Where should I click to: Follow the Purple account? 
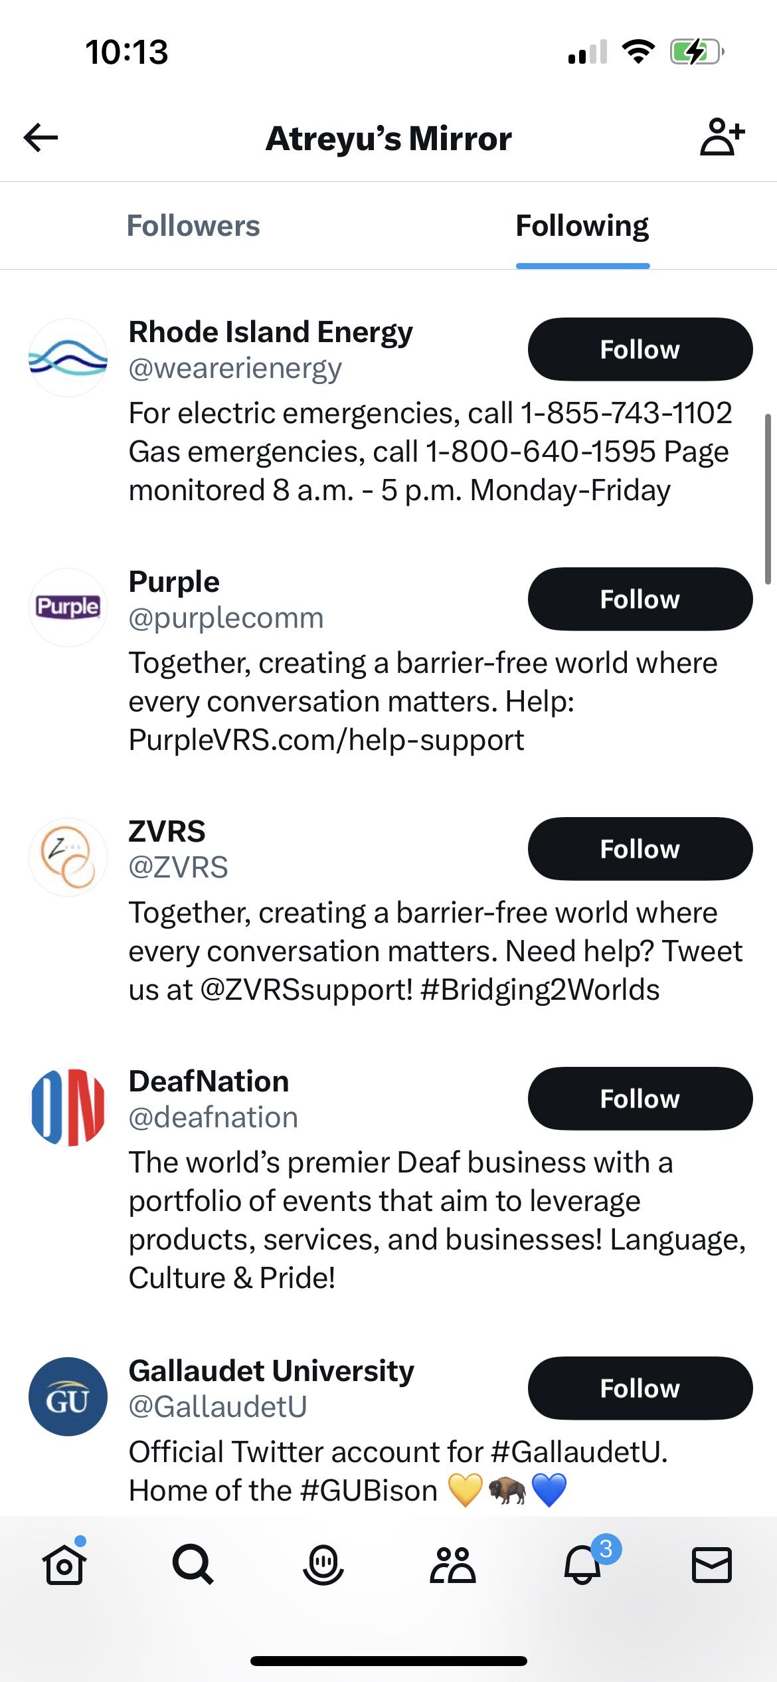[x=640, y=599]
